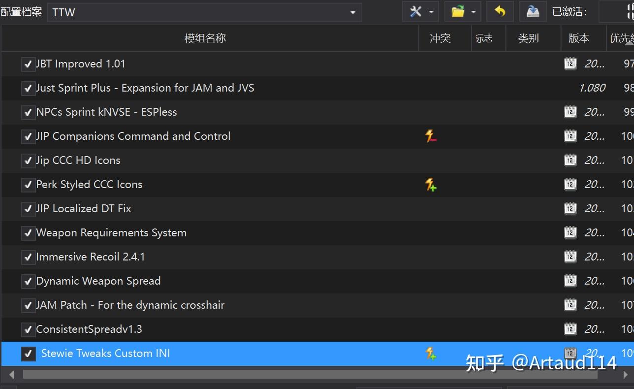Click red conflict flag on JIP Companions Command

pyautogui.click(x=431, y=136)
